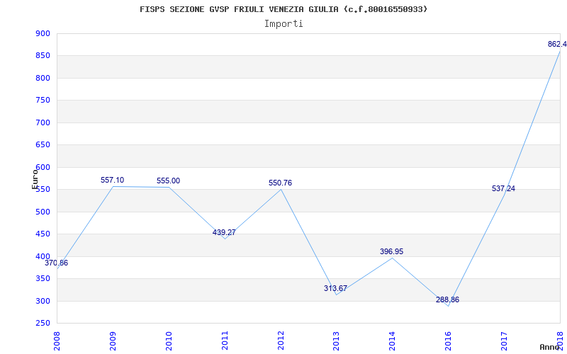Click the 370.86 starting value label

point(57,263)
